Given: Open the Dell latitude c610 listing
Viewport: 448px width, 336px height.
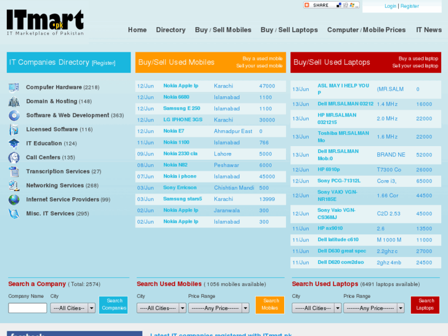Looking at the screenshot, I should pos(338,240).
